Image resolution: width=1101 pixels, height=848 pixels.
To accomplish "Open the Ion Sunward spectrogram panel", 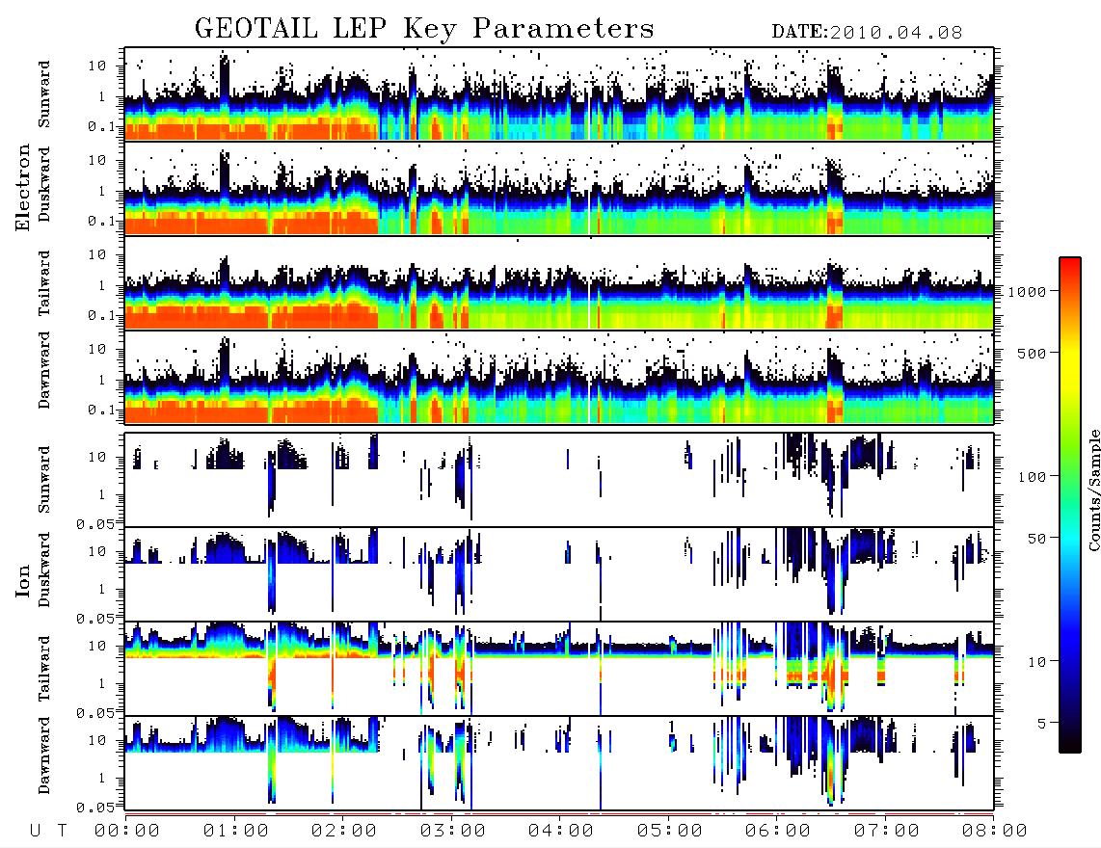I will (559, 480).
